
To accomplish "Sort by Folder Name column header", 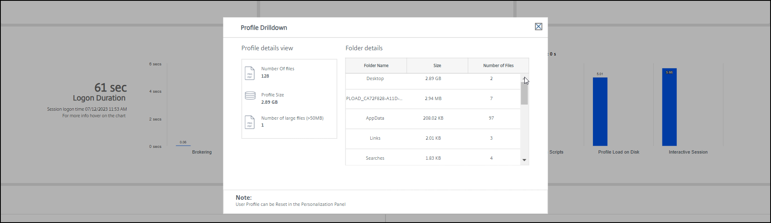I will [376, 65].
